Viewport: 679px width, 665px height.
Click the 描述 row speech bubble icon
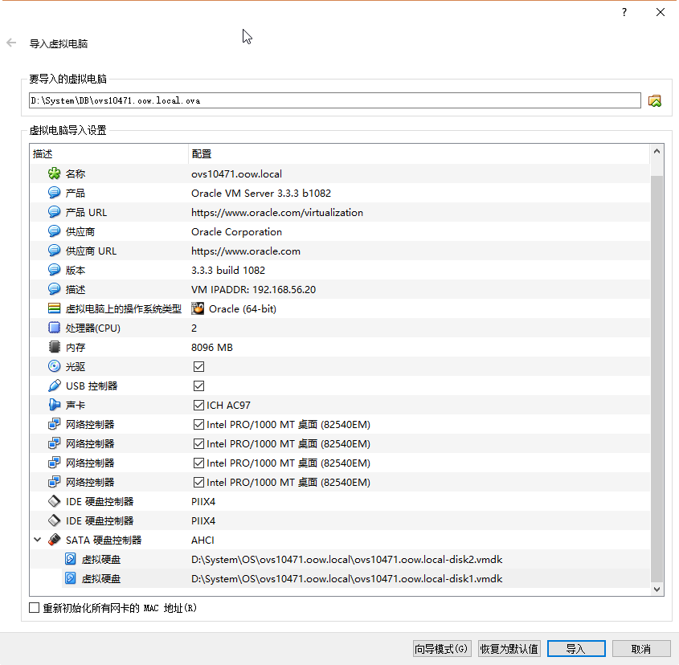(x=54, y=289)
